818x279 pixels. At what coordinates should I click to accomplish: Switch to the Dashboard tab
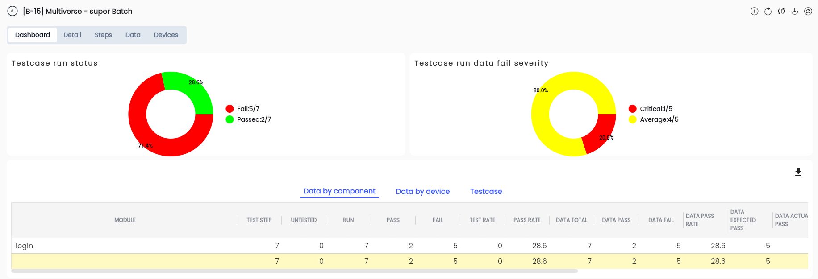pos(33,35)
